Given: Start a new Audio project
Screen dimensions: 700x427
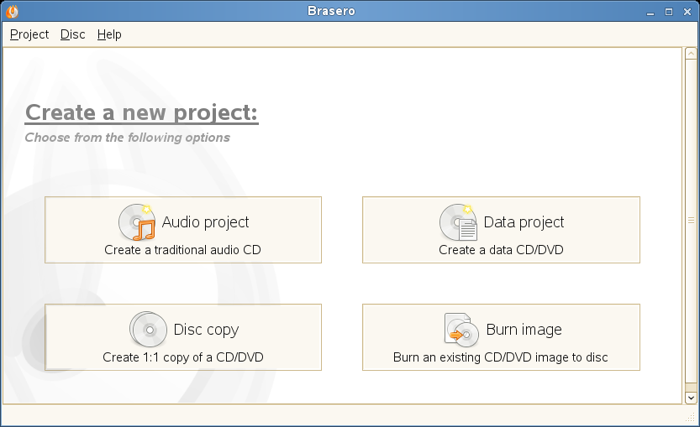Looking at the screenshot, I should (183, 230).
